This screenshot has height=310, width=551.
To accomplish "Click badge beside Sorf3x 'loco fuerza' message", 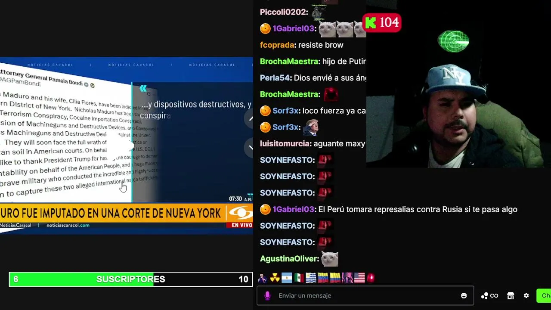I will 265,111.
